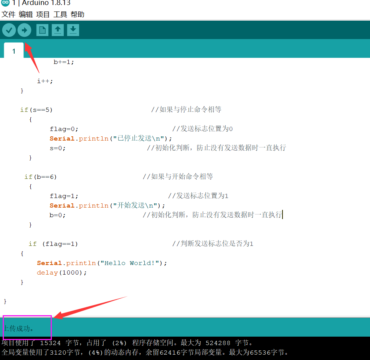
Task: Click the Arduino logo in the title bar
Action: [x=5, y=3]
